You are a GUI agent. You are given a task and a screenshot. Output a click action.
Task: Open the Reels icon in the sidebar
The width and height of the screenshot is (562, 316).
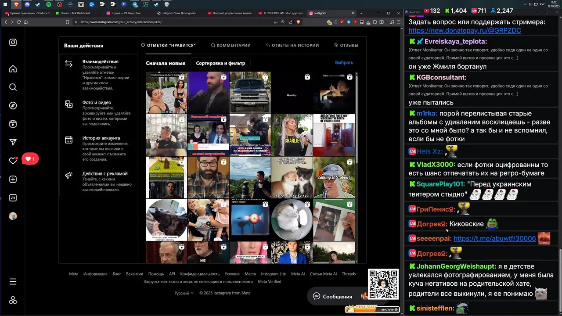pyautogui.click(x=13, y=124)
